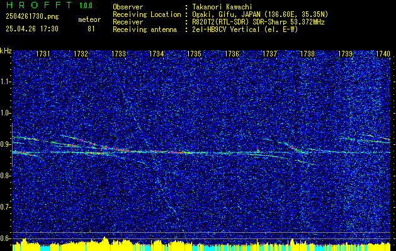This screenshot has width=396, height=251.
Task: Click time marker 1740
Action: point(383,54)
